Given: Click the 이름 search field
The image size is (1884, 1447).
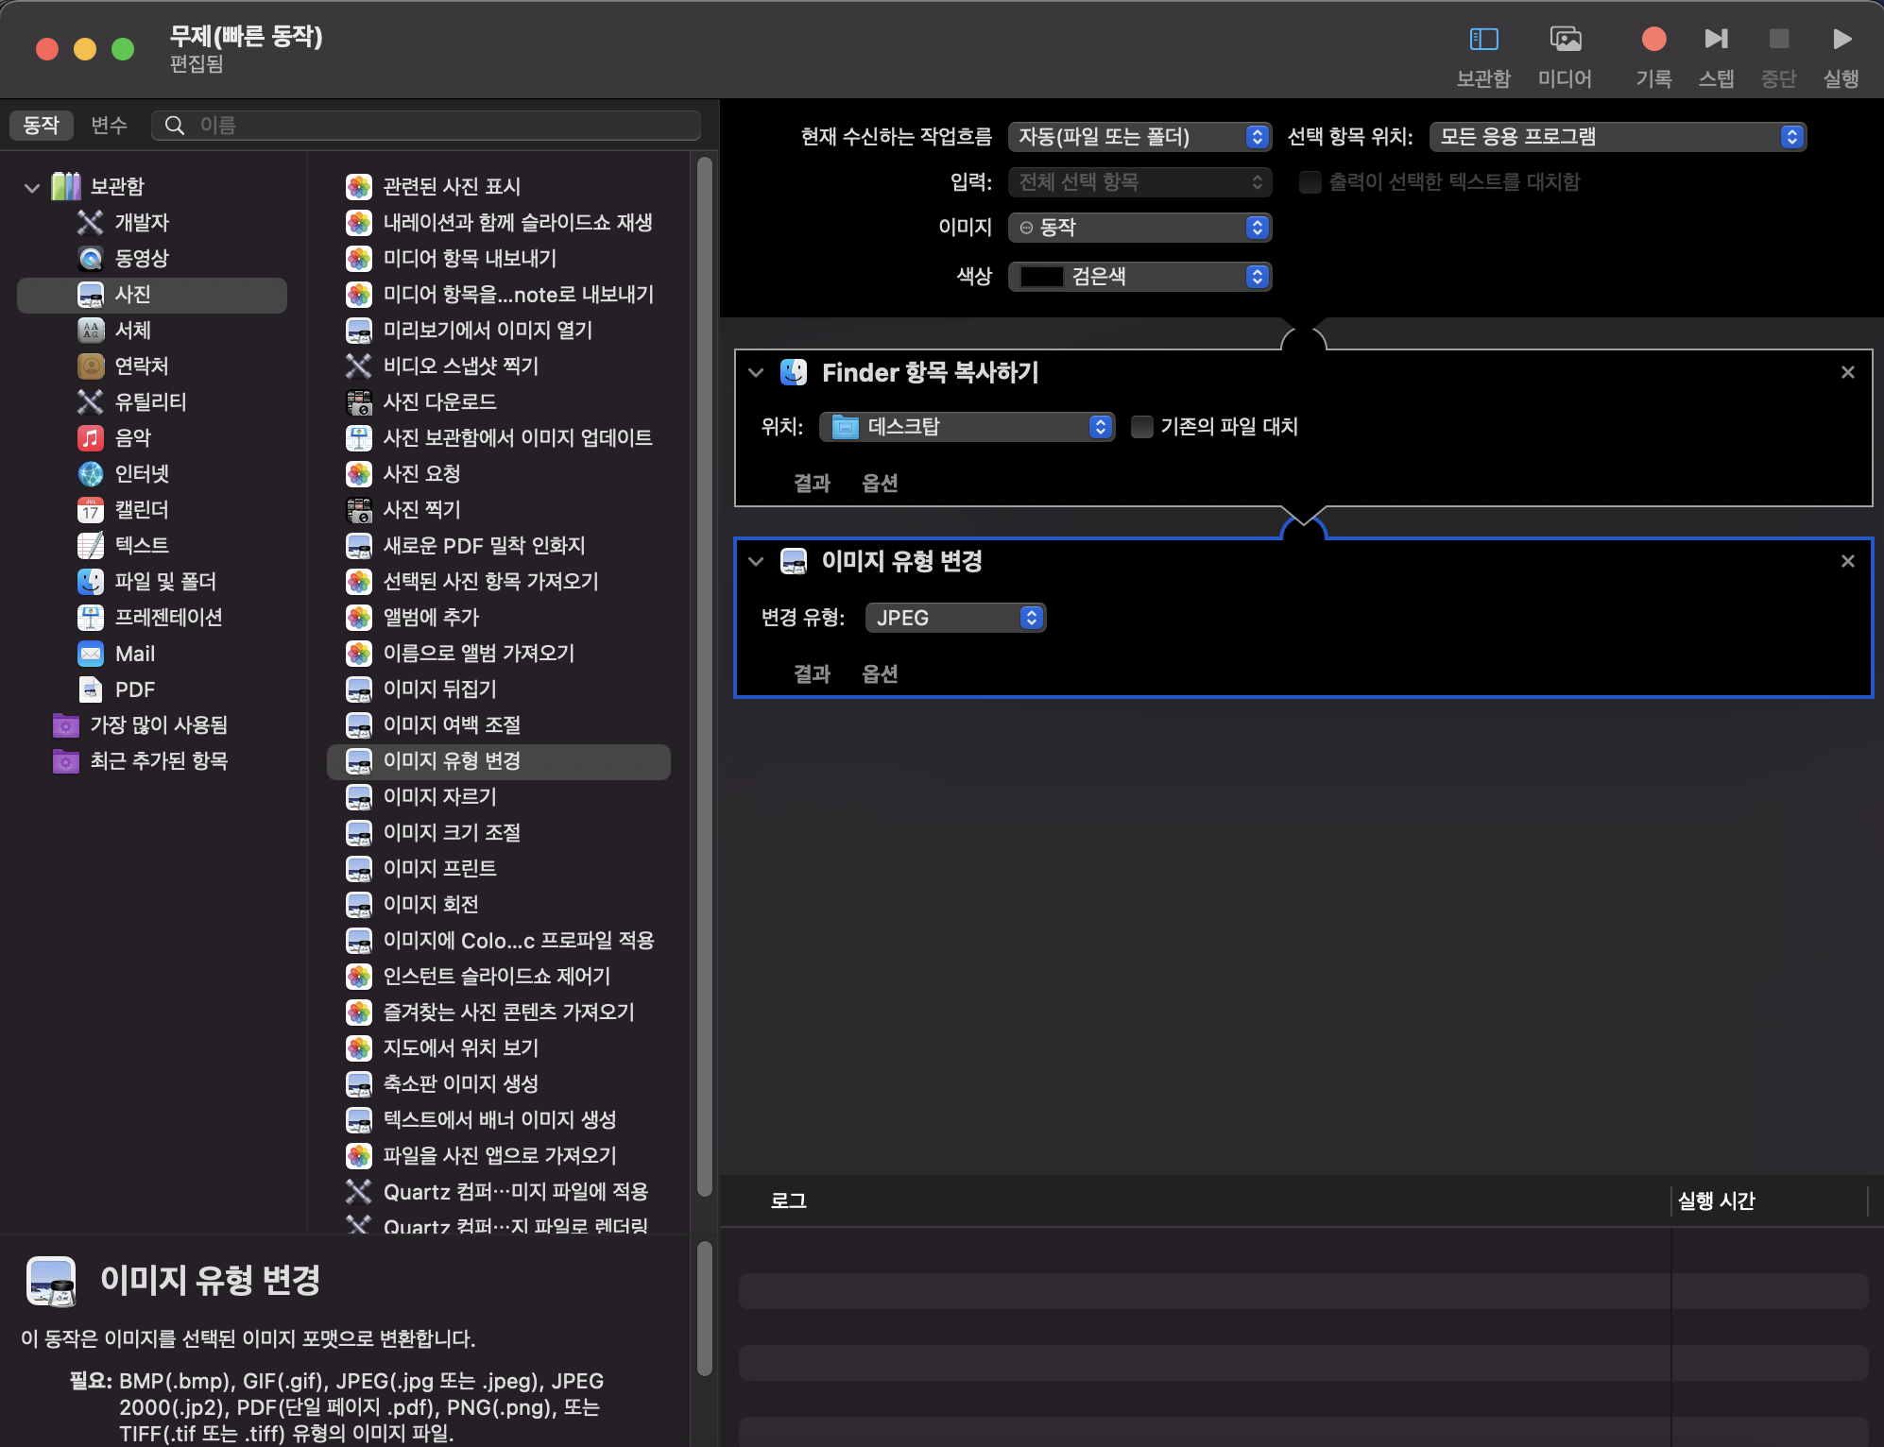Looking at the screenshot, I should pyautogui.click(x=426, y=126).
